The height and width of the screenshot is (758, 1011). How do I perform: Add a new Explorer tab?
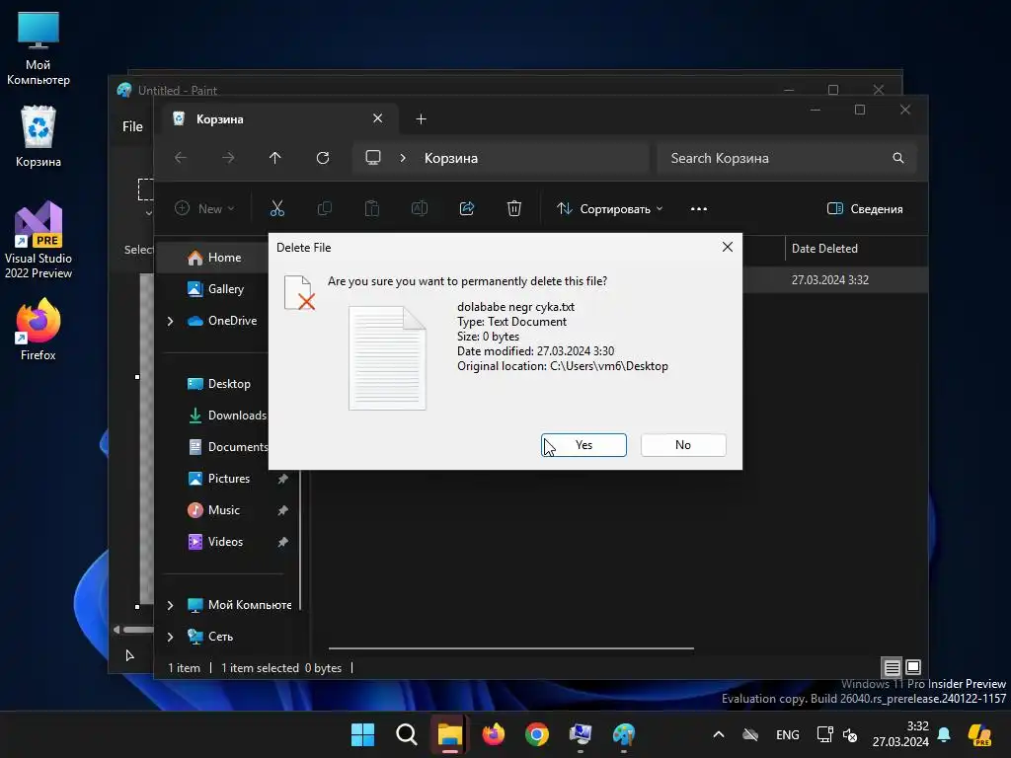point(421,119)
